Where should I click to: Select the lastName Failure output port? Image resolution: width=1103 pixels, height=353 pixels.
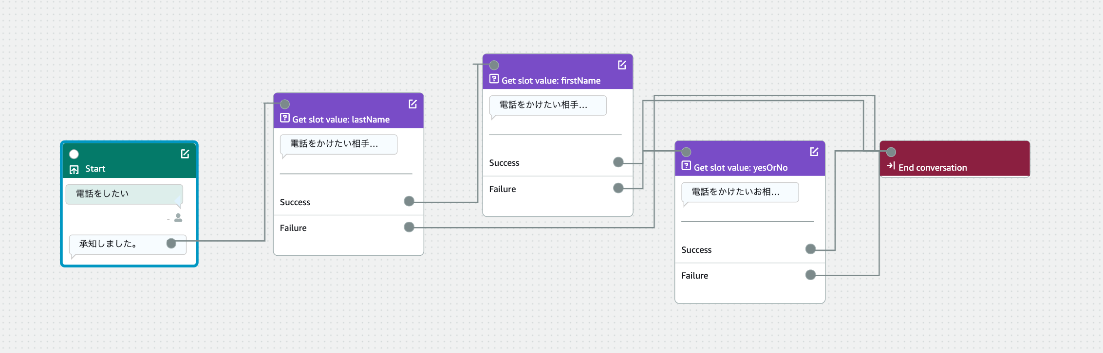point(409,227)
